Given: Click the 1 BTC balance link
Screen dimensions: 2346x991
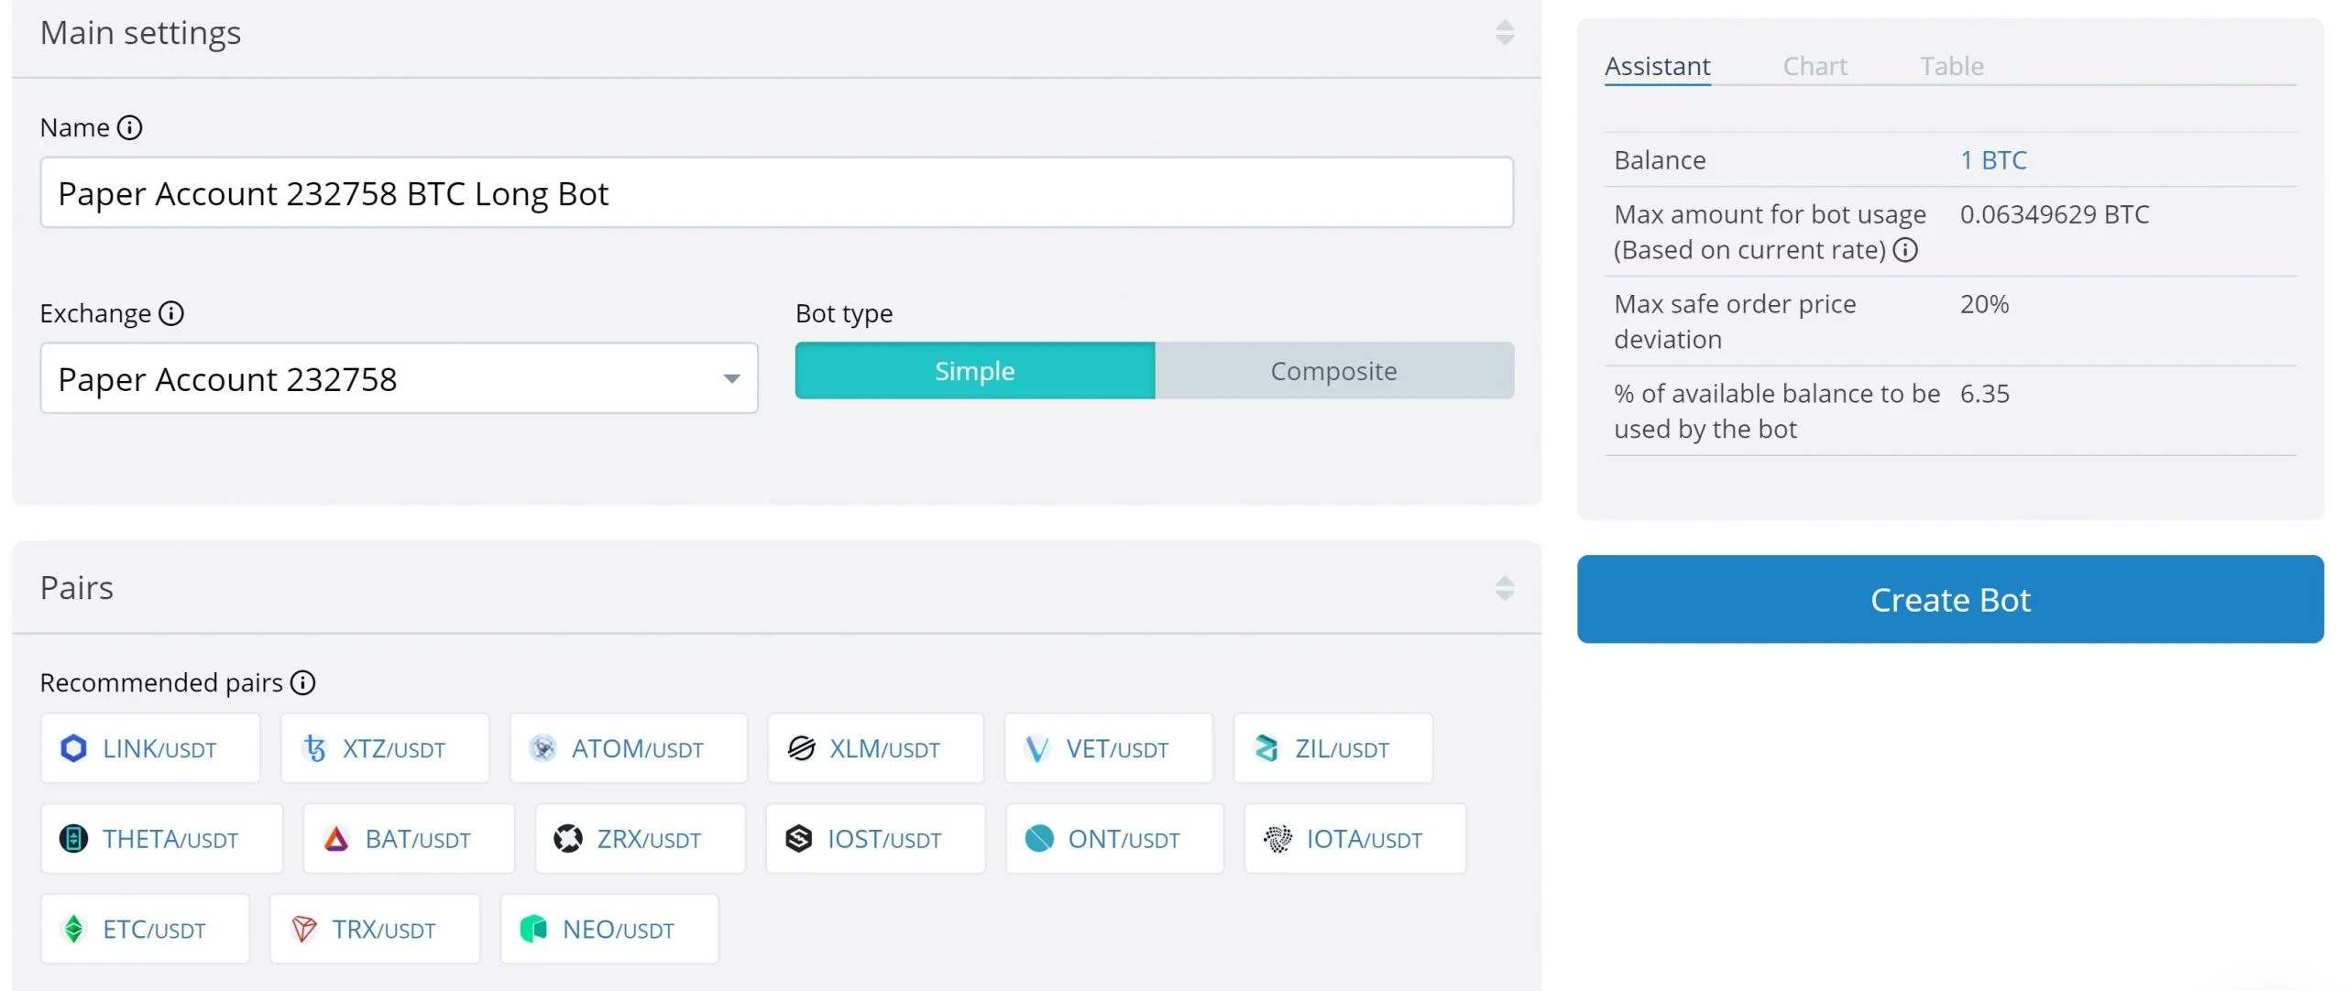Looking at the screenshot, I should (1992, 160).
